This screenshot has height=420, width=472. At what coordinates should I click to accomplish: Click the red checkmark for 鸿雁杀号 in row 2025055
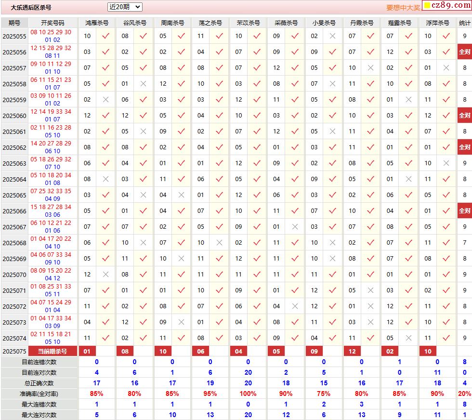[105, 36]
